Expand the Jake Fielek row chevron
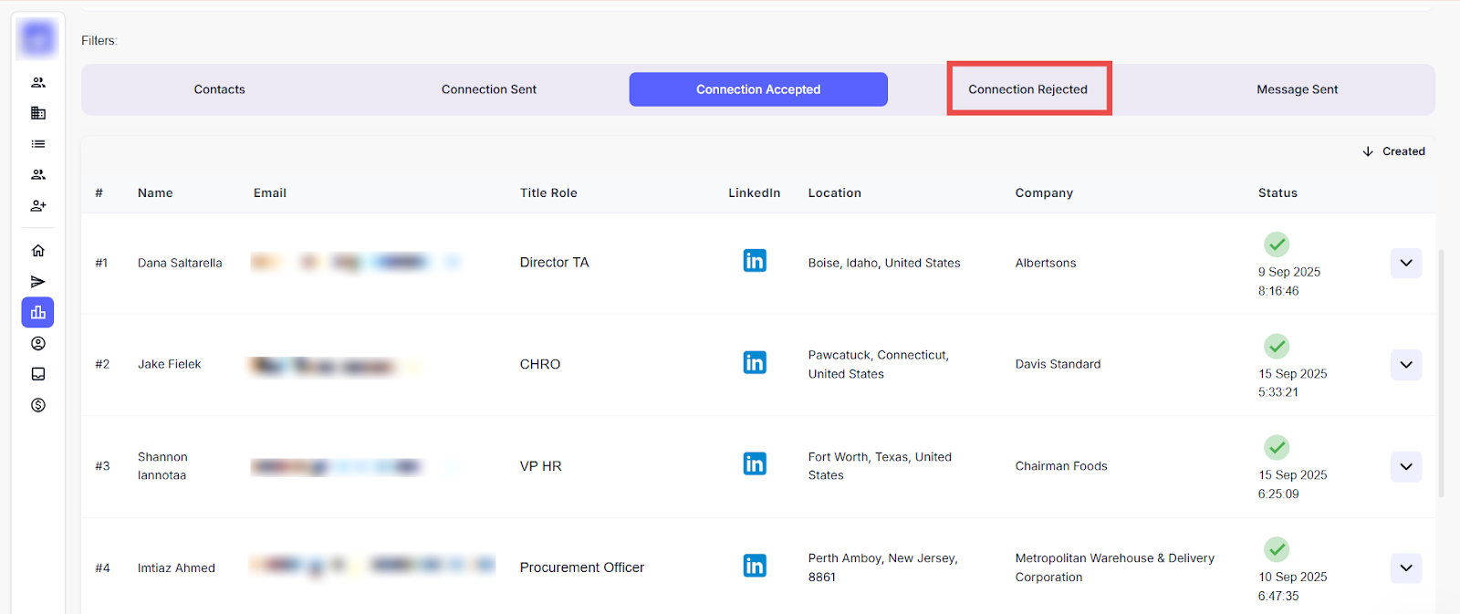 (1405, 365)
